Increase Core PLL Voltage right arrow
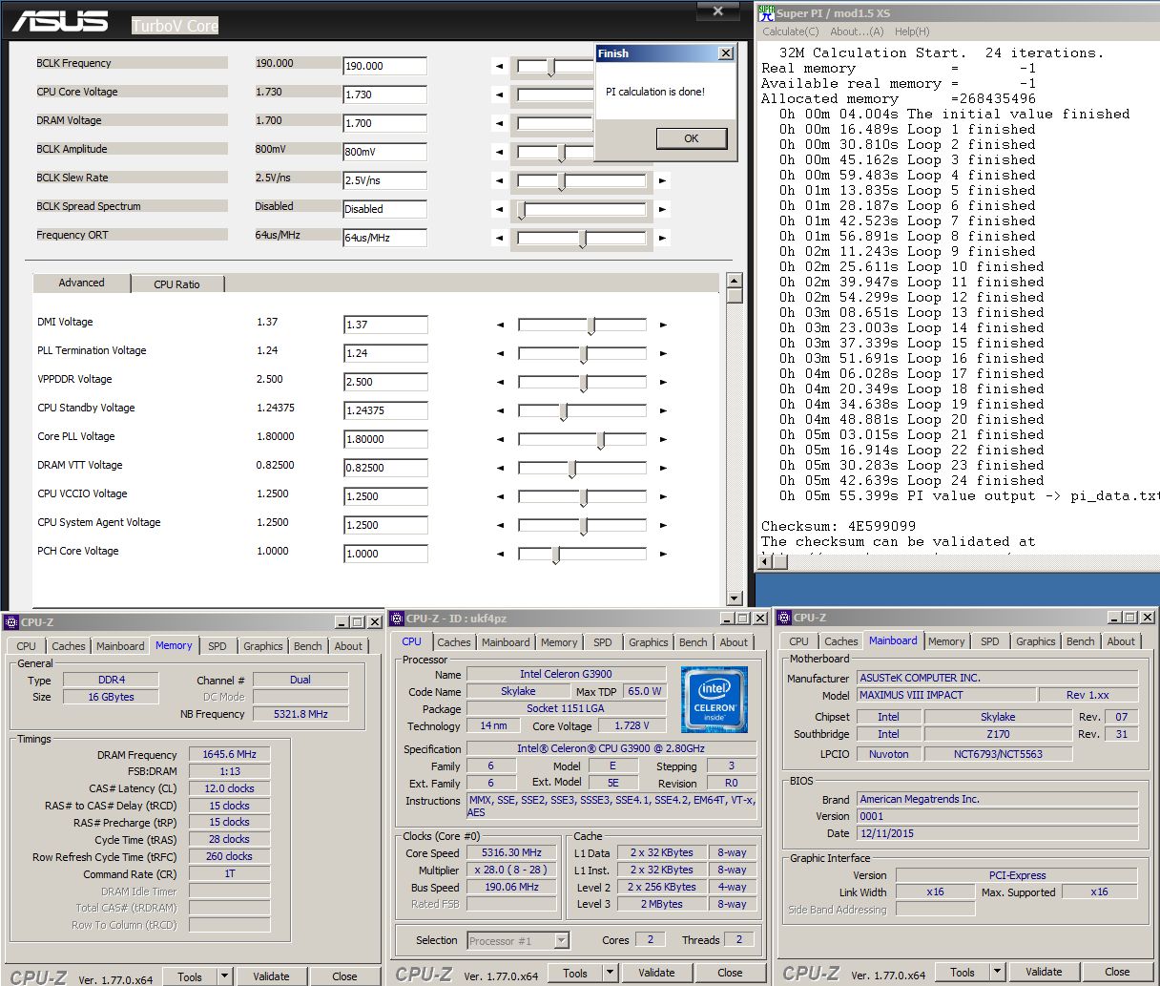 click(x=663, y=440)
